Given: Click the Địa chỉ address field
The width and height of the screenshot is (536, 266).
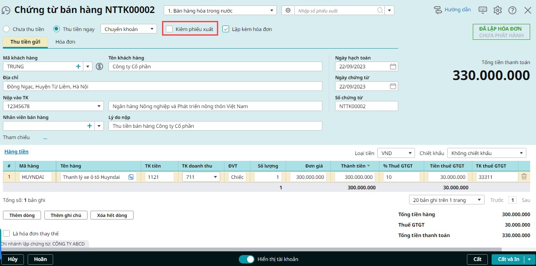Looking at the screenshot, I should [162, 86].
